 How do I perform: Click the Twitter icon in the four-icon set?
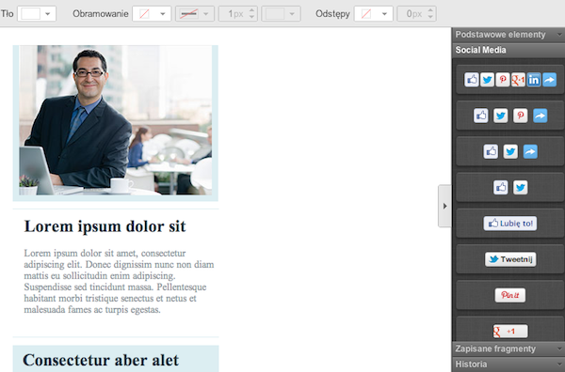pyautogui.click(x=501, y=116)
